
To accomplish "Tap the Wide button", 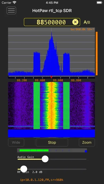I will [16, 142].
